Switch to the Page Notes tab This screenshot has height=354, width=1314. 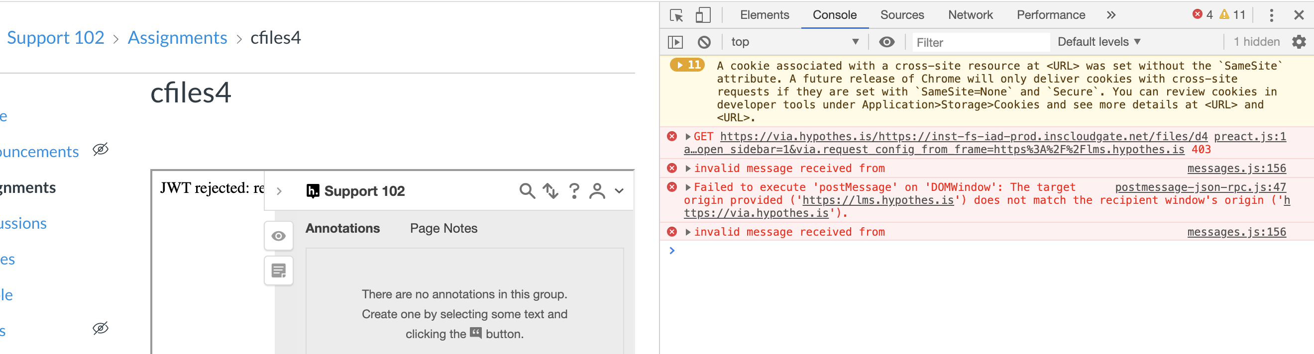pos(443,228)
